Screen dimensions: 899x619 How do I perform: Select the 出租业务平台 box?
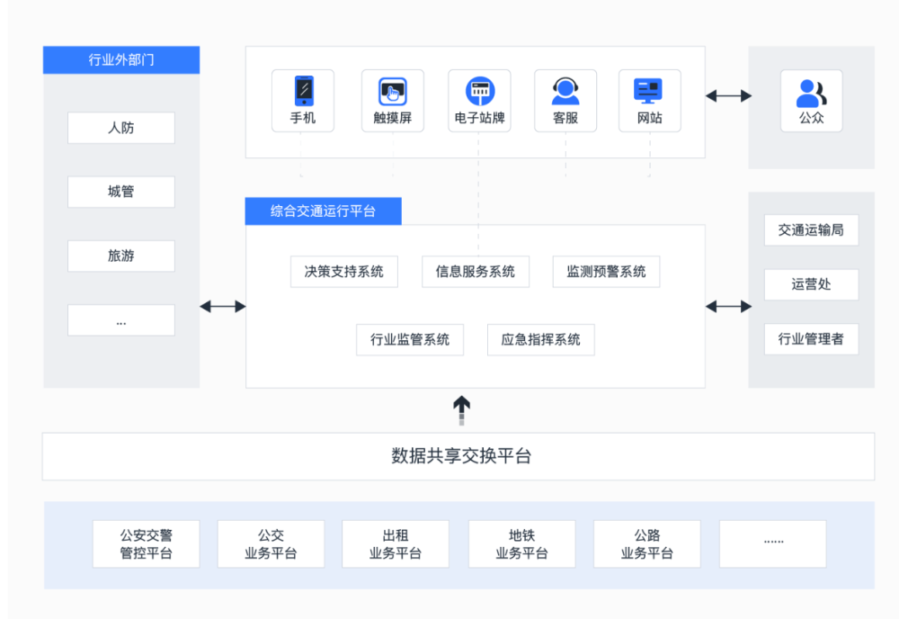point(396,543)
